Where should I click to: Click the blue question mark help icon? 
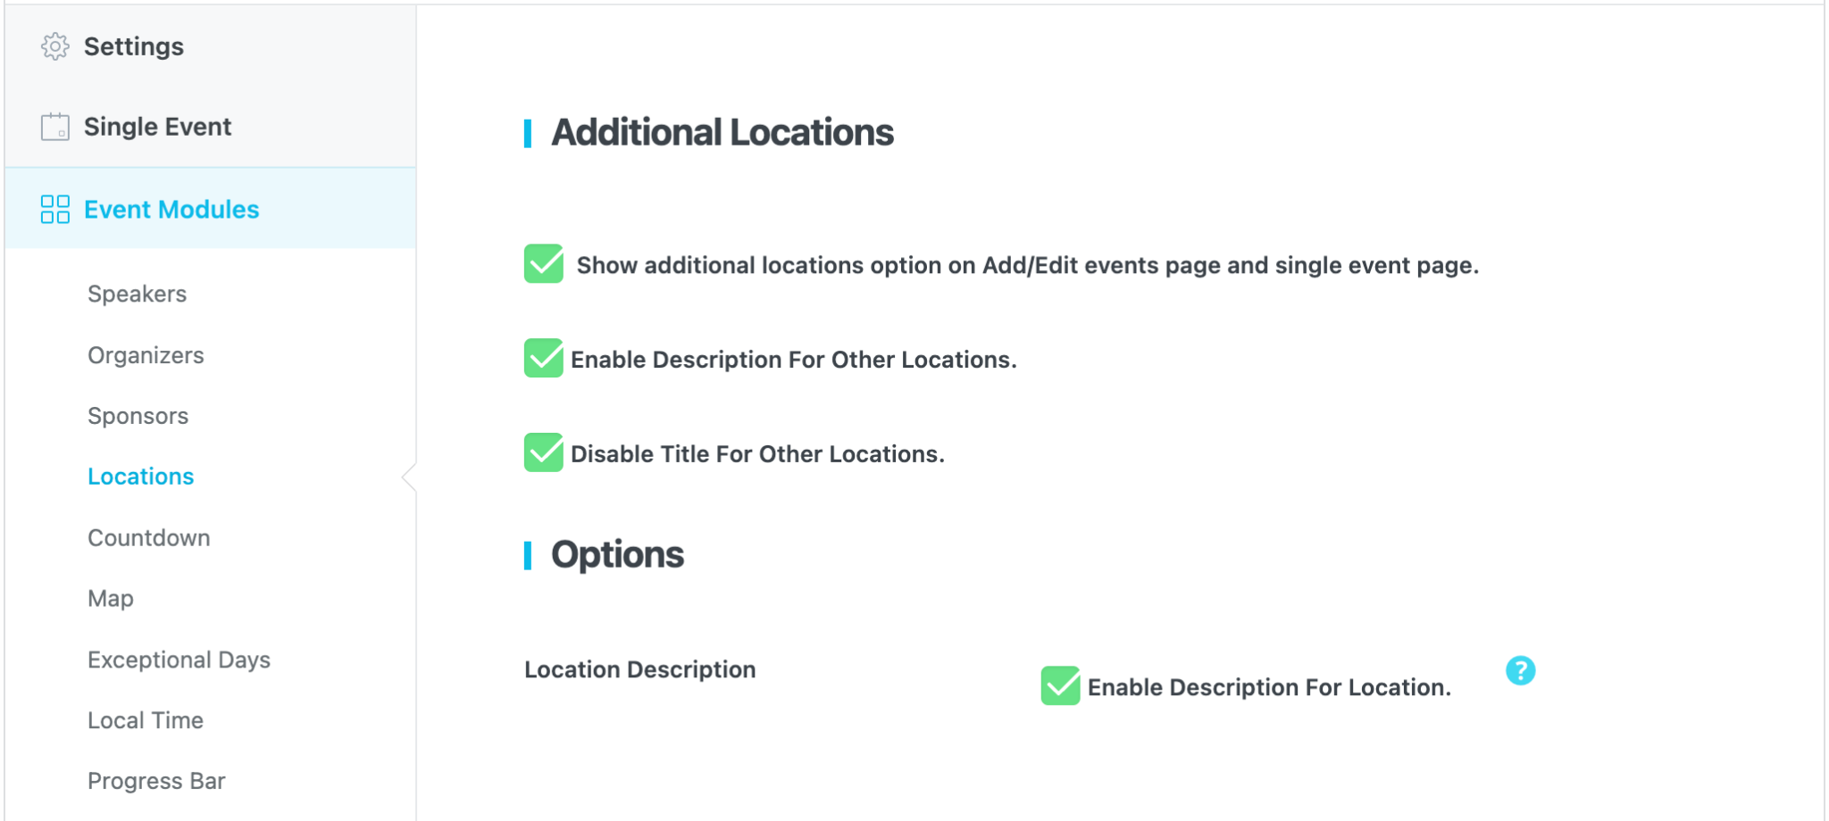coord(1520,670)
